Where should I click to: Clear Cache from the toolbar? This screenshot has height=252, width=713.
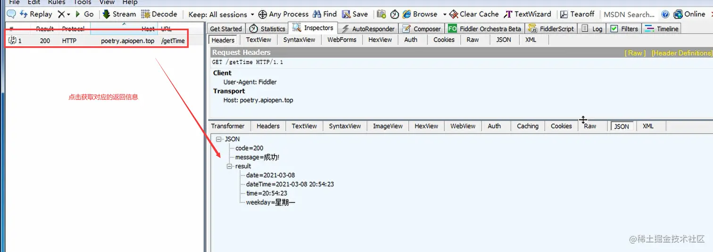tap(474, 14)
